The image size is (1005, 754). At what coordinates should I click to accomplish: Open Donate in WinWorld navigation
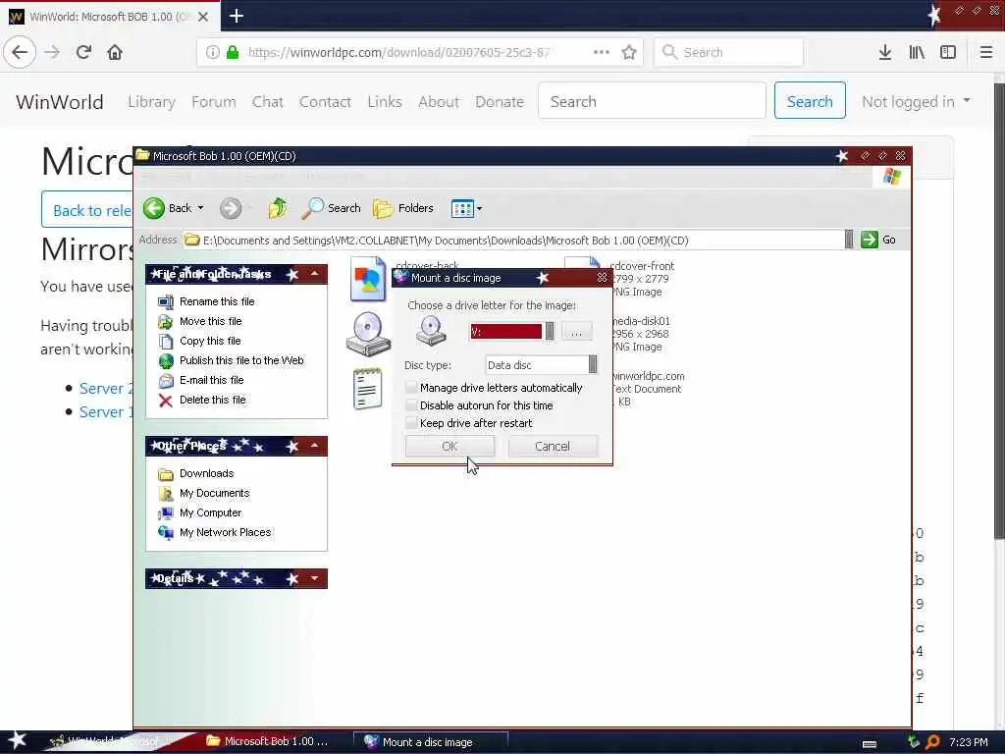coord(500,102)
